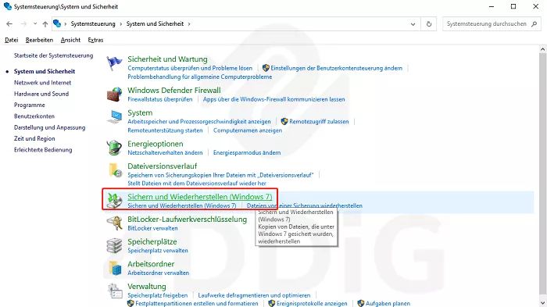
Task: Click the Sichern und Wiederherstellen icon
Action: click(x=114, y=201)
